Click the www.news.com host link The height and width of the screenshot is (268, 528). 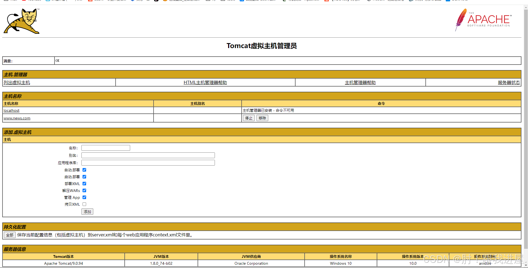(17, 118)
